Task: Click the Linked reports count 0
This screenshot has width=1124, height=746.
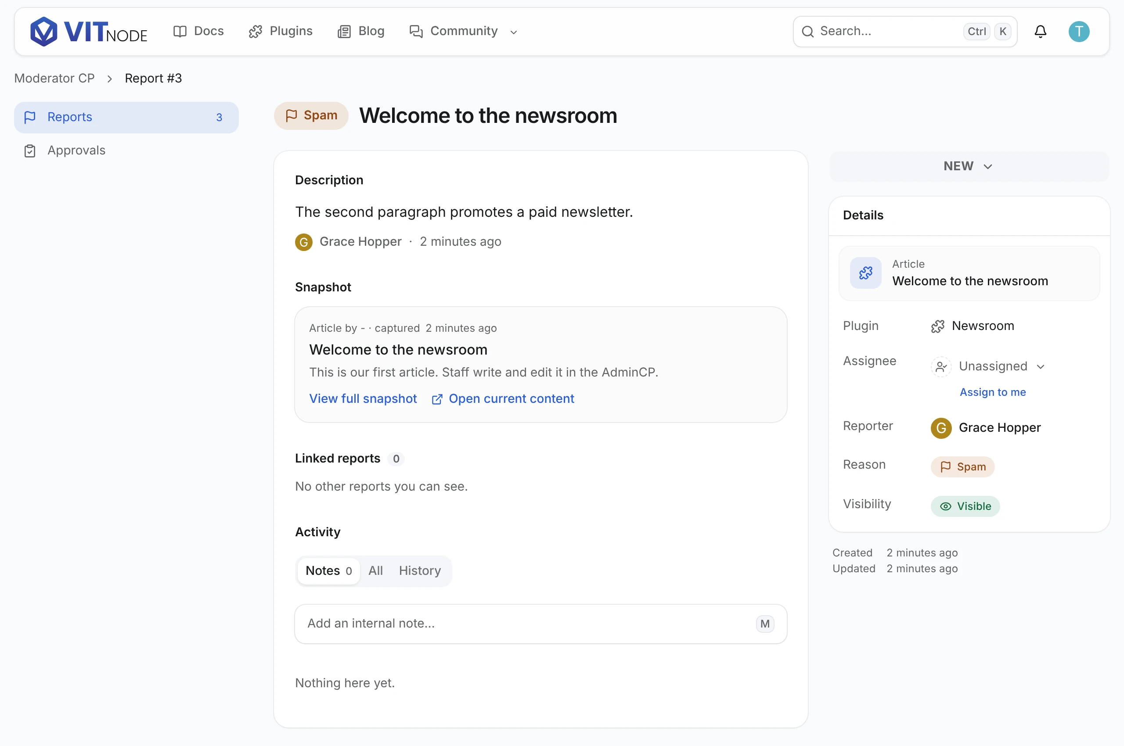Action: point(396,459)
